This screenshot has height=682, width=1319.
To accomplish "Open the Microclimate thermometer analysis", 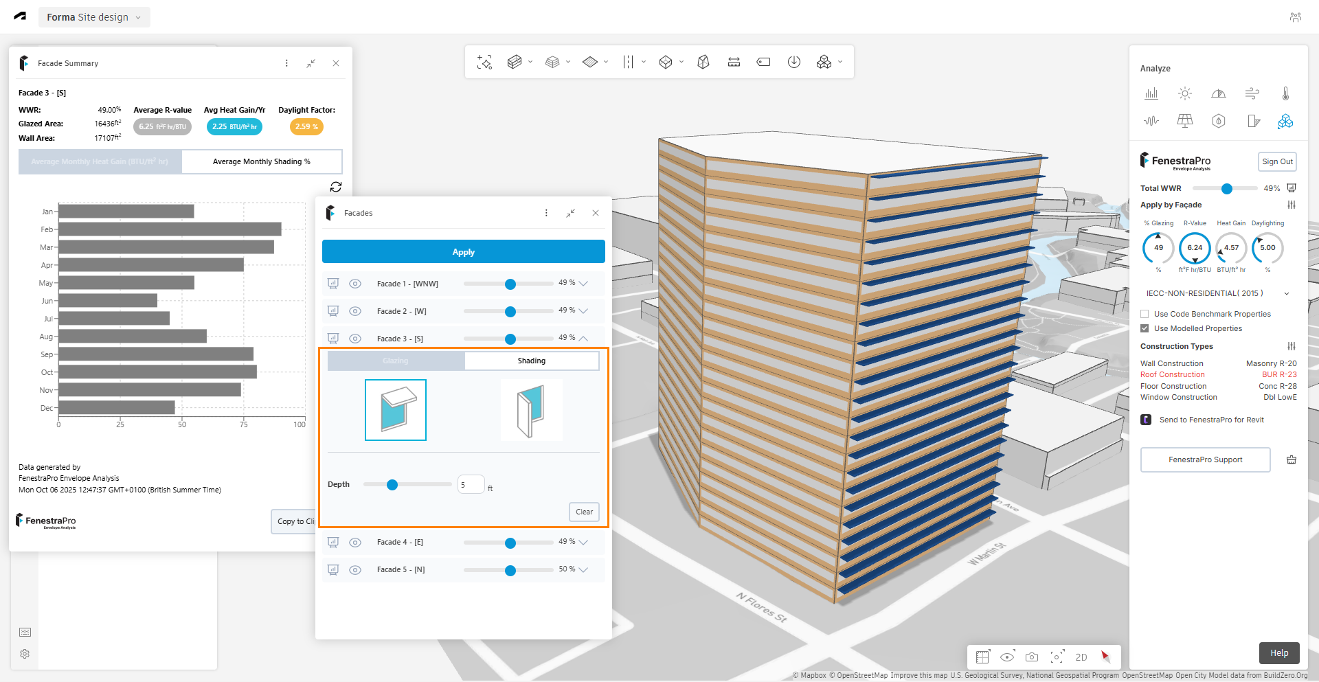I will click(1285, 93).
